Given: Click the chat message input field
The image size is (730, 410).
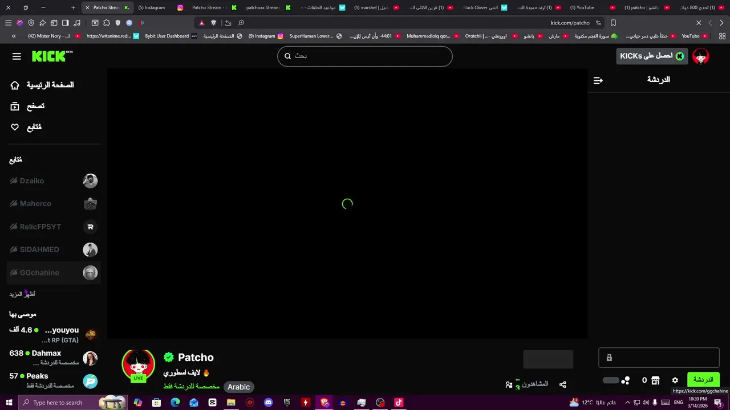Looking at the screenshot, I should click(659, 358).
